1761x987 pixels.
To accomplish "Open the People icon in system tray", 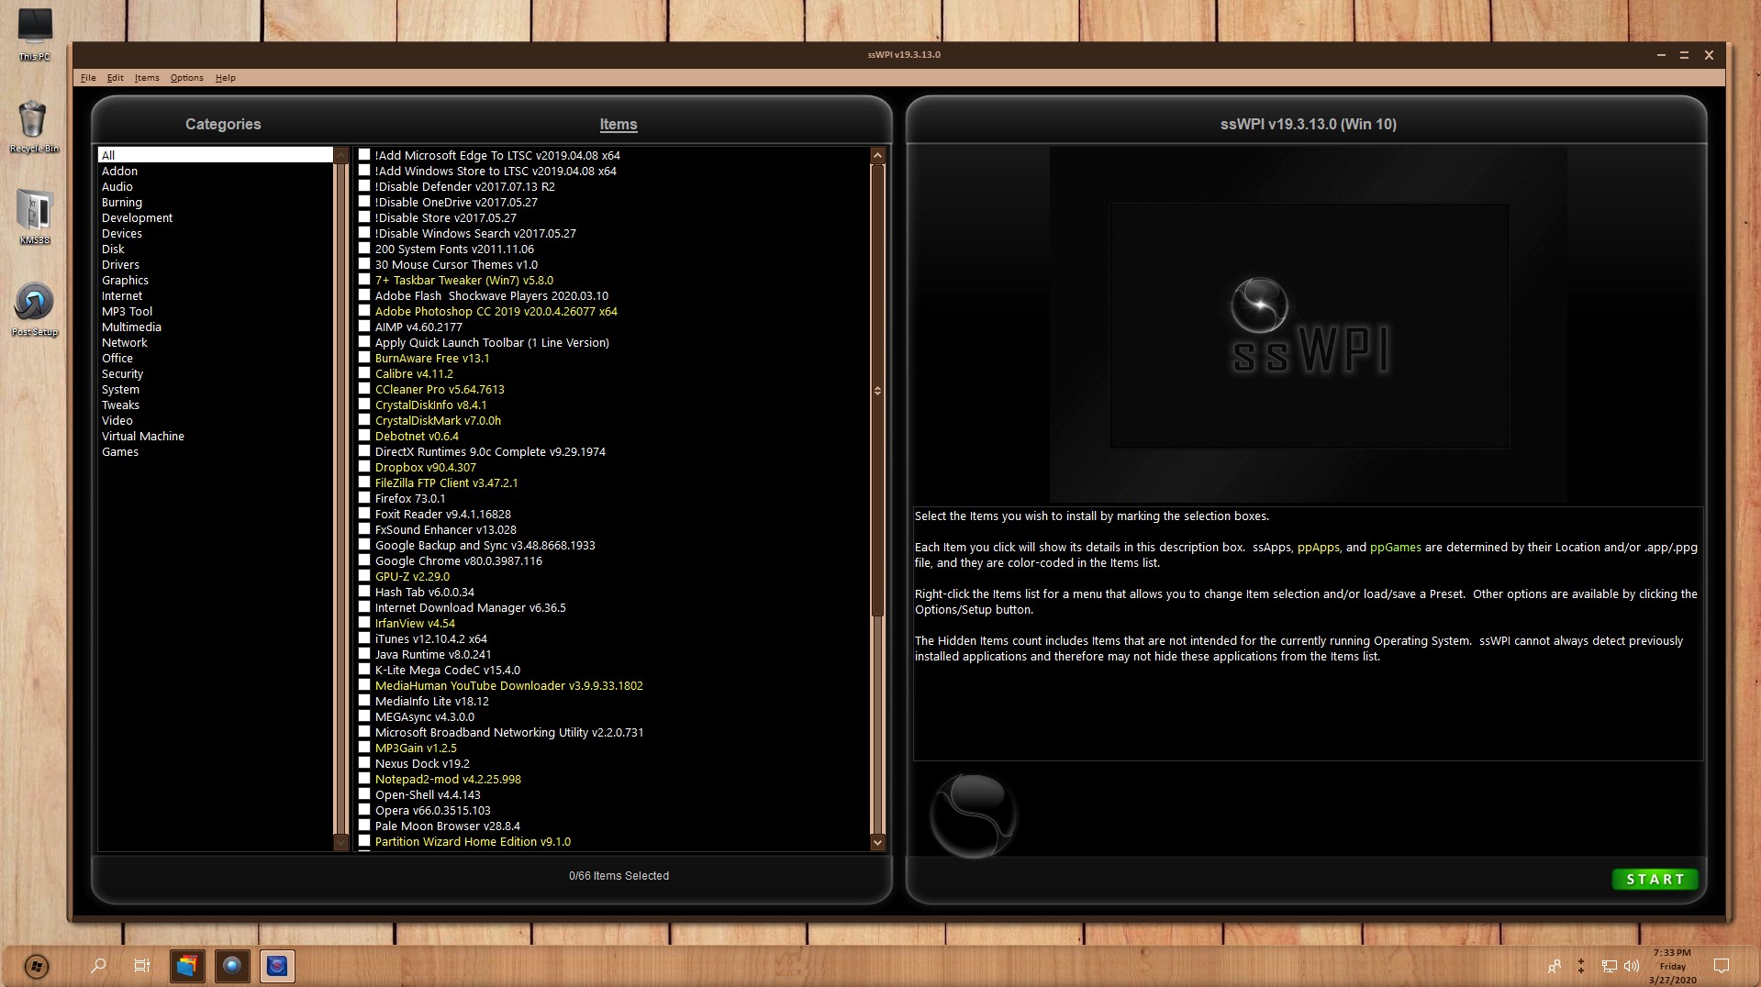I will tap(1554, 966).
